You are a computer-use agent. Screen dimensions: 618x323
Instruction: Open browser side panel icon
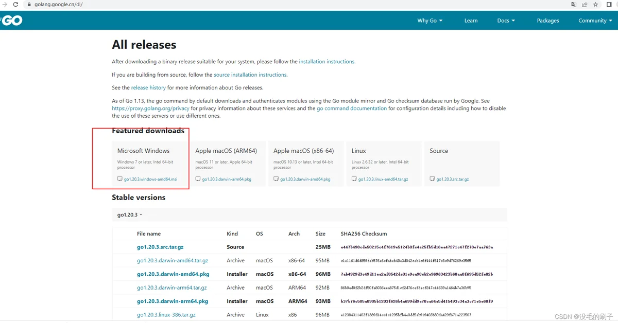tap(609, 4)
